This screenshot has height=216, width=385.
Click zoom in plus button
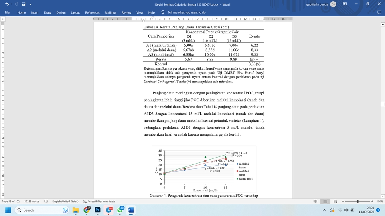pyautogui.click(x=372, y=201)
